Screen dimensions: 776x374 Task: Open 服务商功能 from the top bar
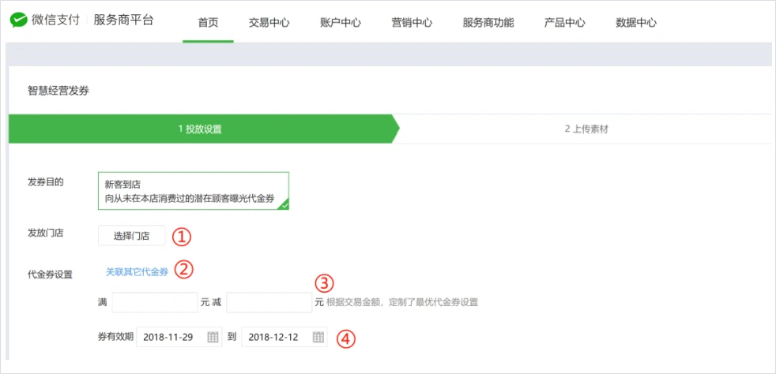488,22
